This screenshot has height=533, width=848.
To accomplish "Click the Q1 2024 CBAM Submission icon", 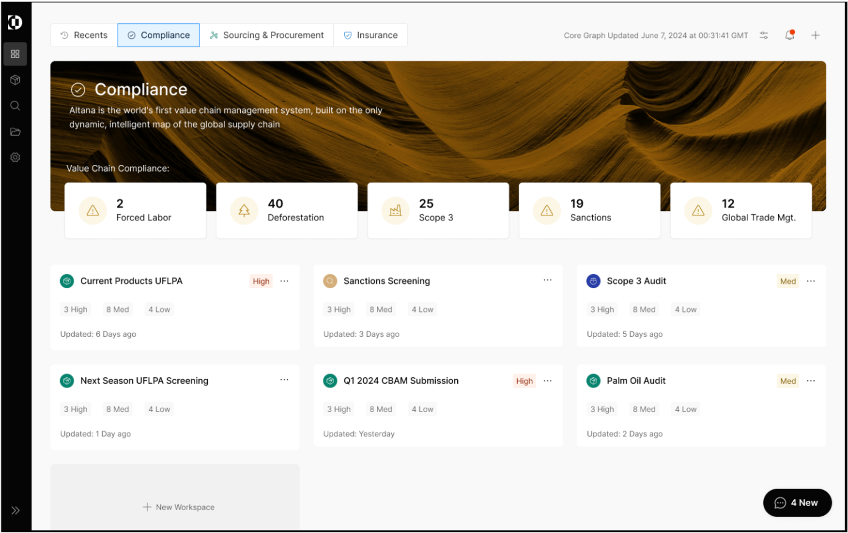I will pos(330,381).
